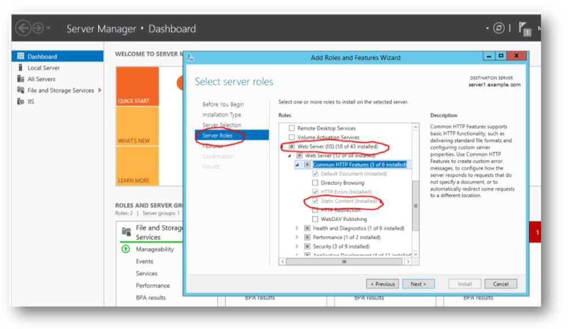
Task: Go to the Server Selection step
Action: point(222,125)
